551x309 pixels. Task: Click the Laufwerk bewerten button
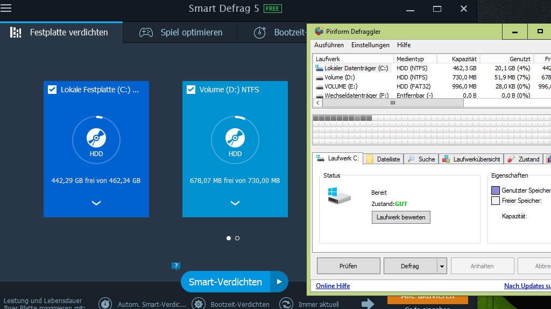(401, 217)
